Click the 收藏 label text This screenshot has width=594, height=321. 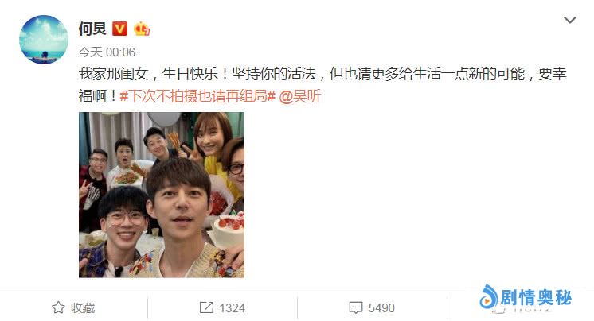[x=83, y=307]
